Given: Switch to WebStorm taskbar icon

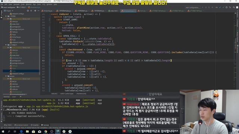Looking at the screenshot, I should pos(58,131).
